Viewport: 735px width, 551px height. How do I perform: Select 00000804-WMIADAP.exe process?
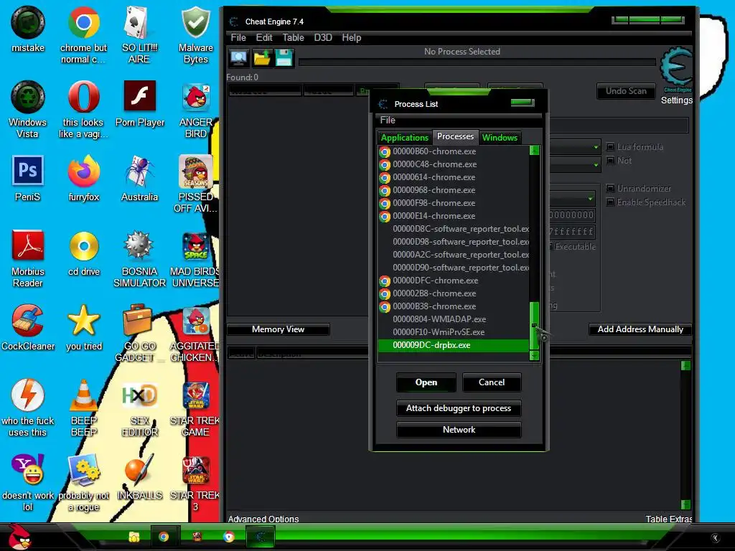454,319
